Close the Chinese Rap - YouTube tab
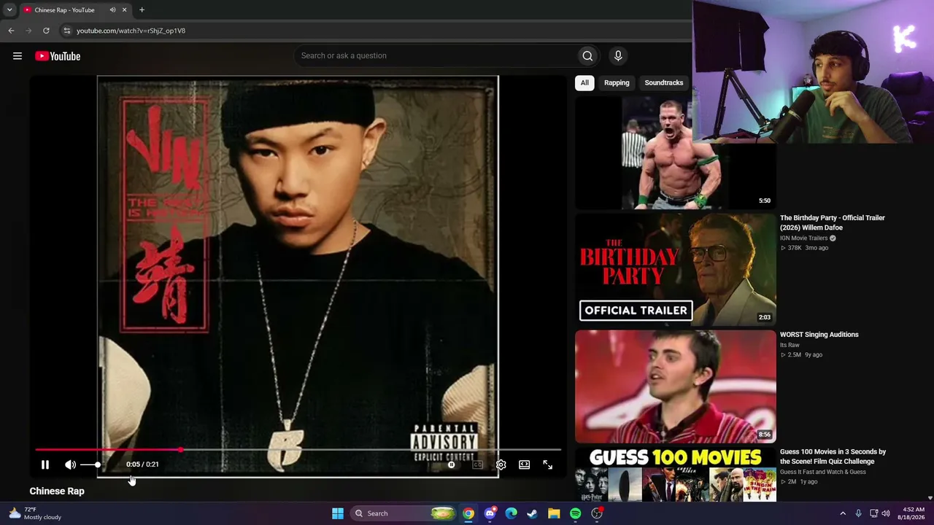The image size is (934, 525). (124, 10)
